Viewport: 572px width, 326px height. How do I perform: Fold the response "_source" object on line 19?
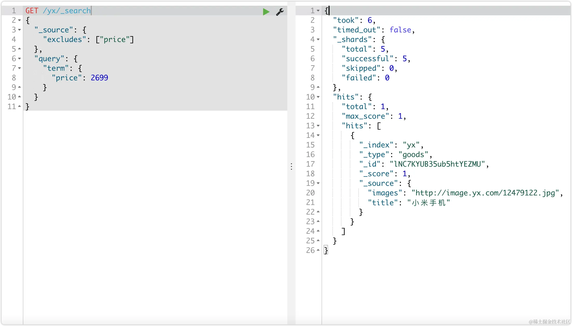318,183
